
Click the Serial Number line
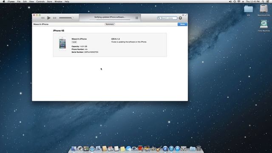[85, 52]
